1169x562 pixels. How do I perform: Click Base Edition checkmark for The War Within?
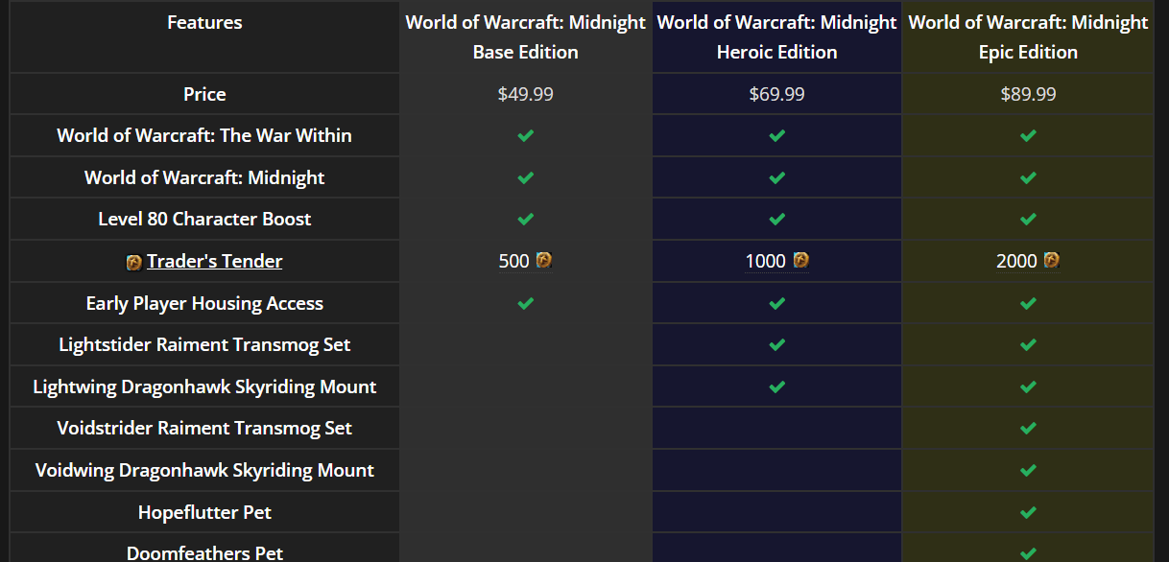(x=525, y=135)
